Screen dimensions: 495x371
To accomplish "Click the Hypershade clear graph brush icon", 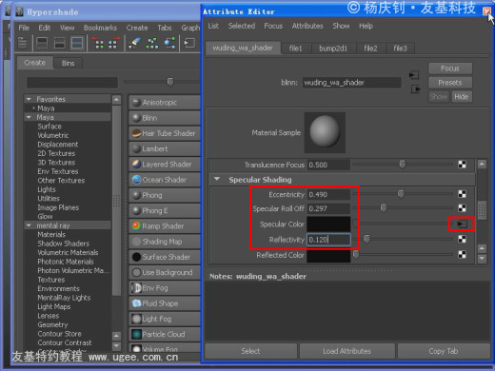I will point(134,43).
